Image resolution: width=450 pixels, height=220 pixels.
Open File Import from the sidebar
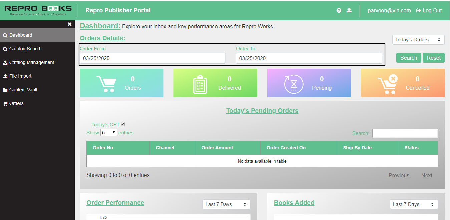[x=20, y=76]
